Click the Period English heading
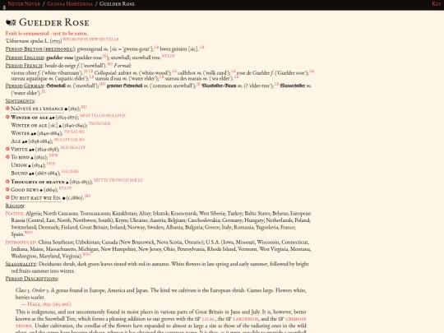The image size is (444, 333). (x=25, y=58)
